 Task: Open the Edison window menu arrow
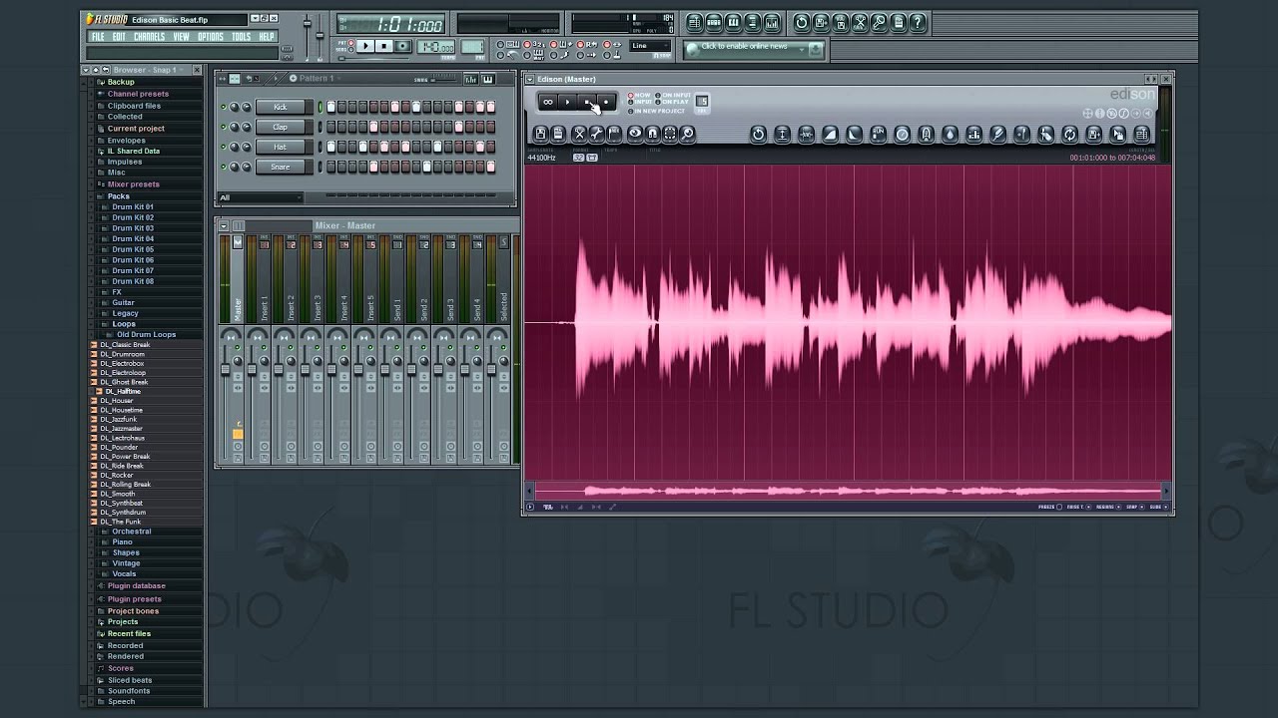coord(530,79)
